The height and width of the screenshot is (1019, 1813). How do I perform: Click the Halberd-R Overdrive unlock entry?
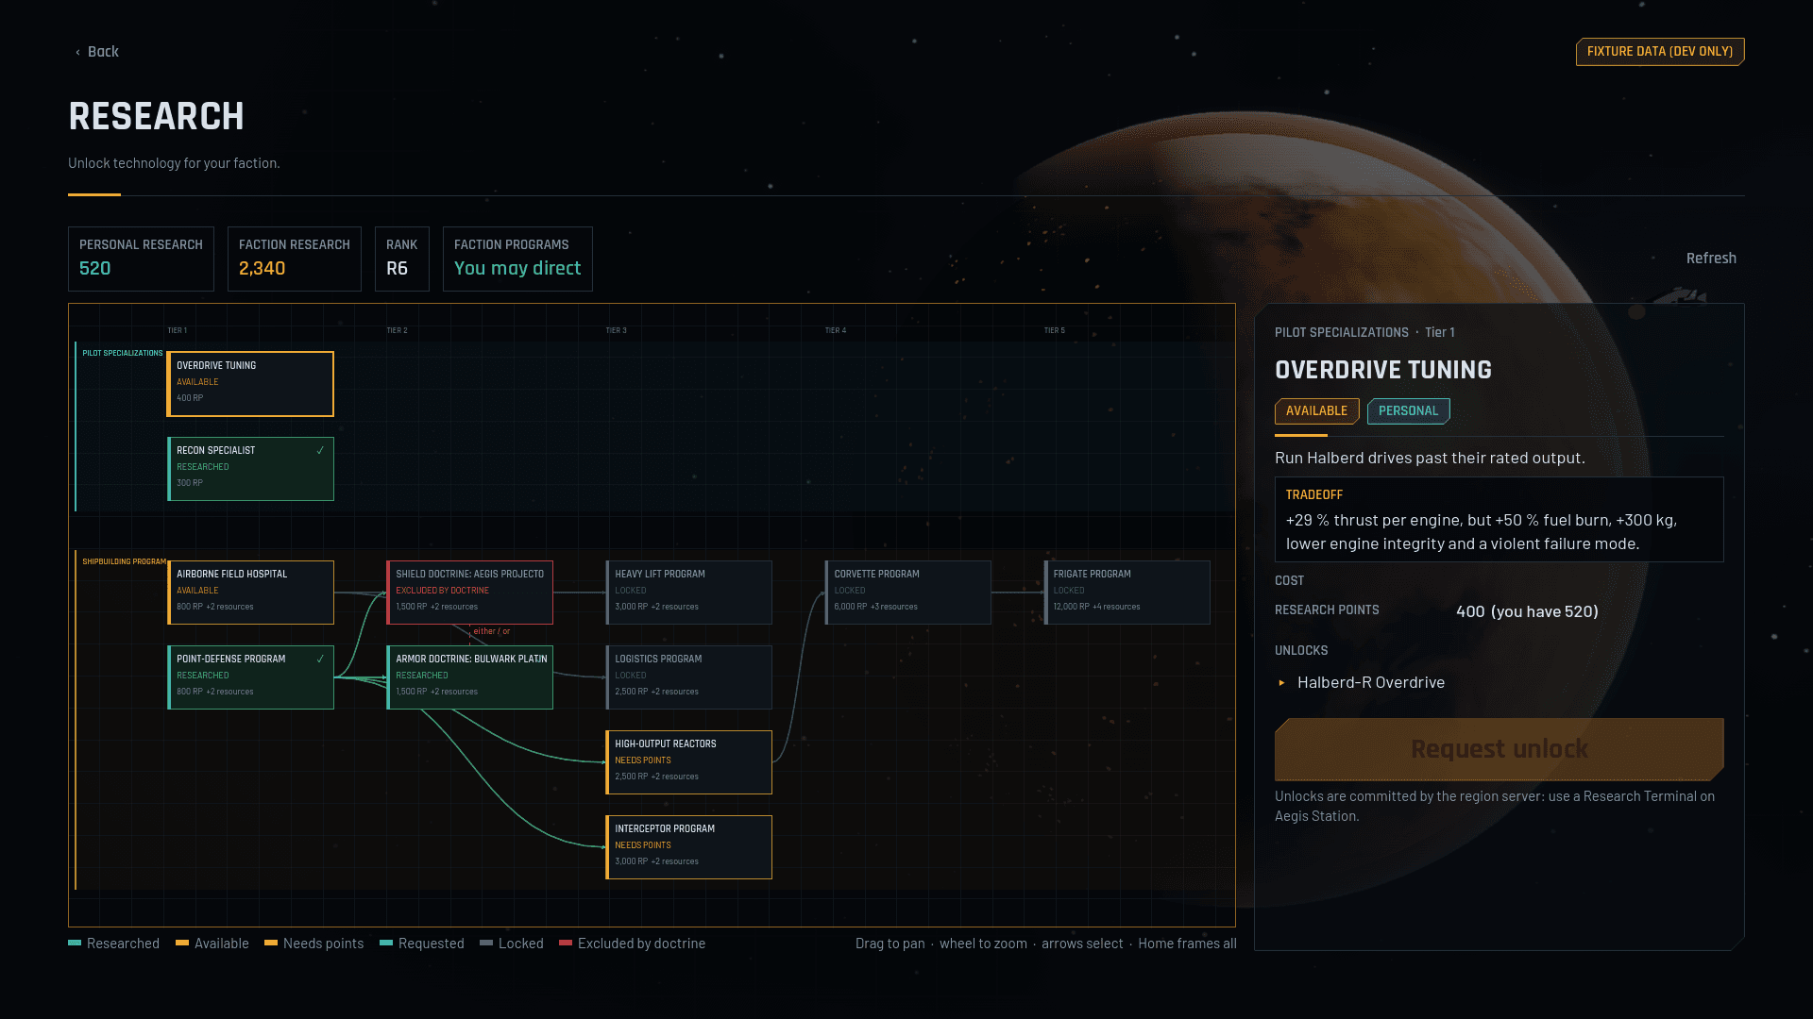coord(1361,683)
